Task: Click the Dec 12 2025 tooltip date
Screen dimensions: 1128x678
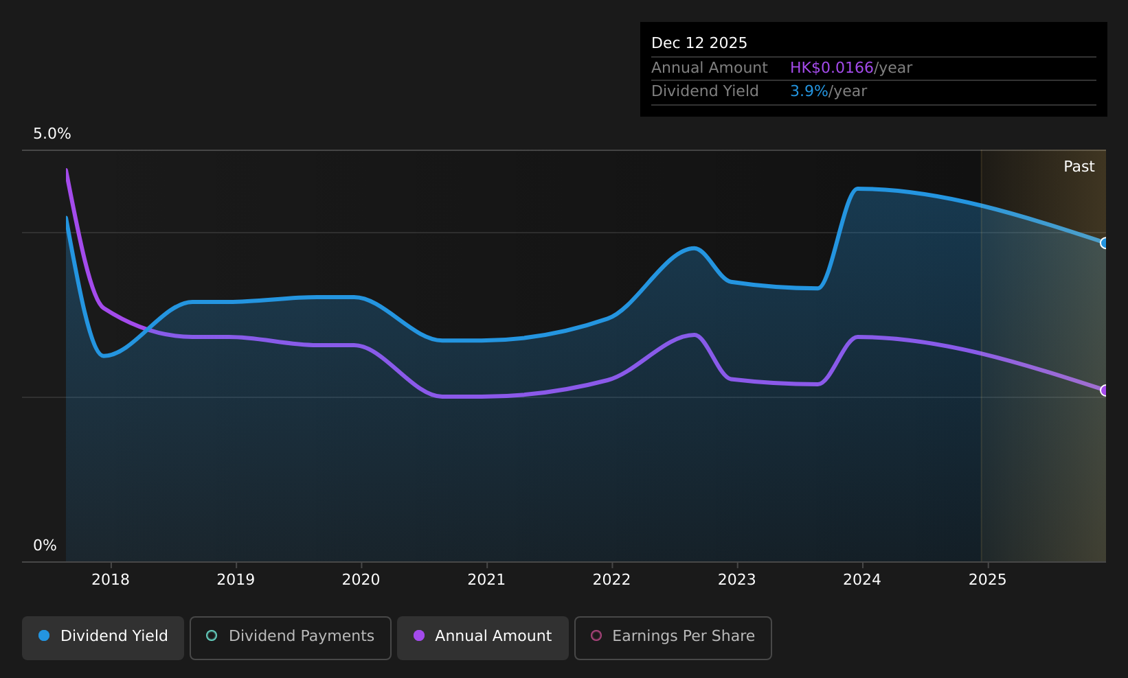Action: [x=699, y=43]
